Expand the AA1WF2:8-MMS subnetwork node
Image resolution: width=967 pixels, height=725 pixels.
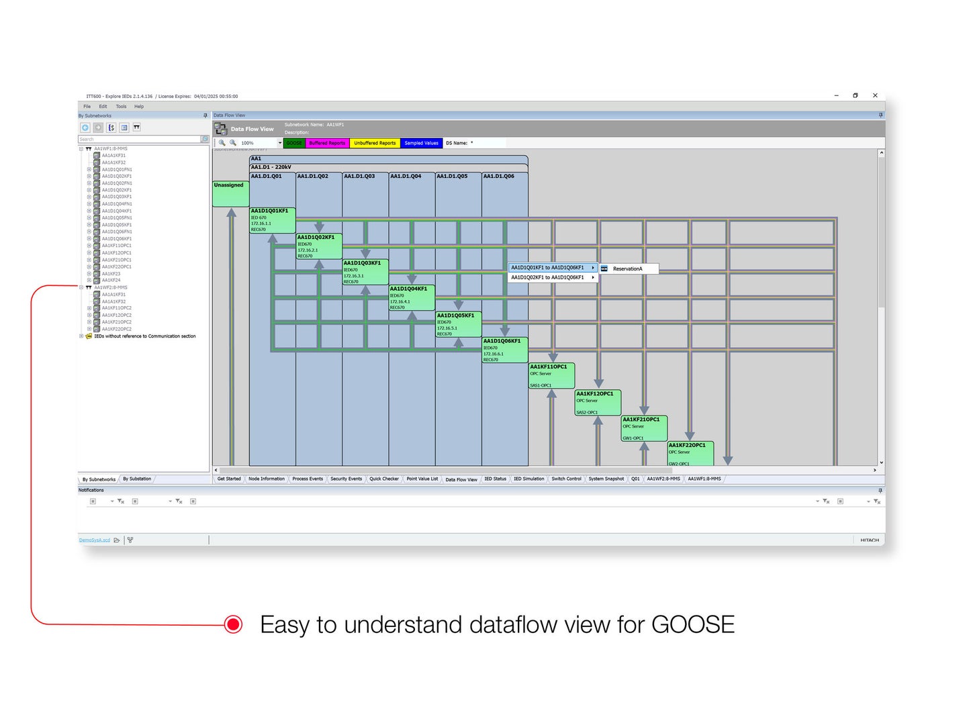coord(81,287)
